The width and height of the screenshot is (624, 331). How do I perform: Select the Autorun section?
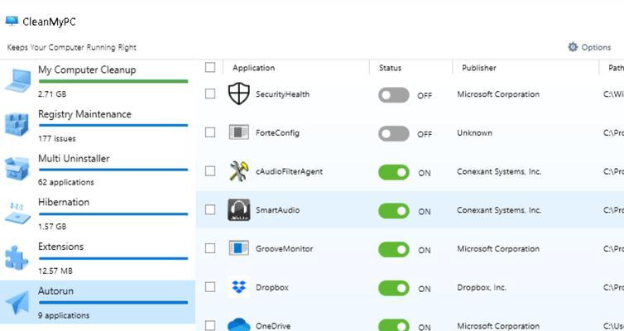pyautogui.click(x=98, y=302)
